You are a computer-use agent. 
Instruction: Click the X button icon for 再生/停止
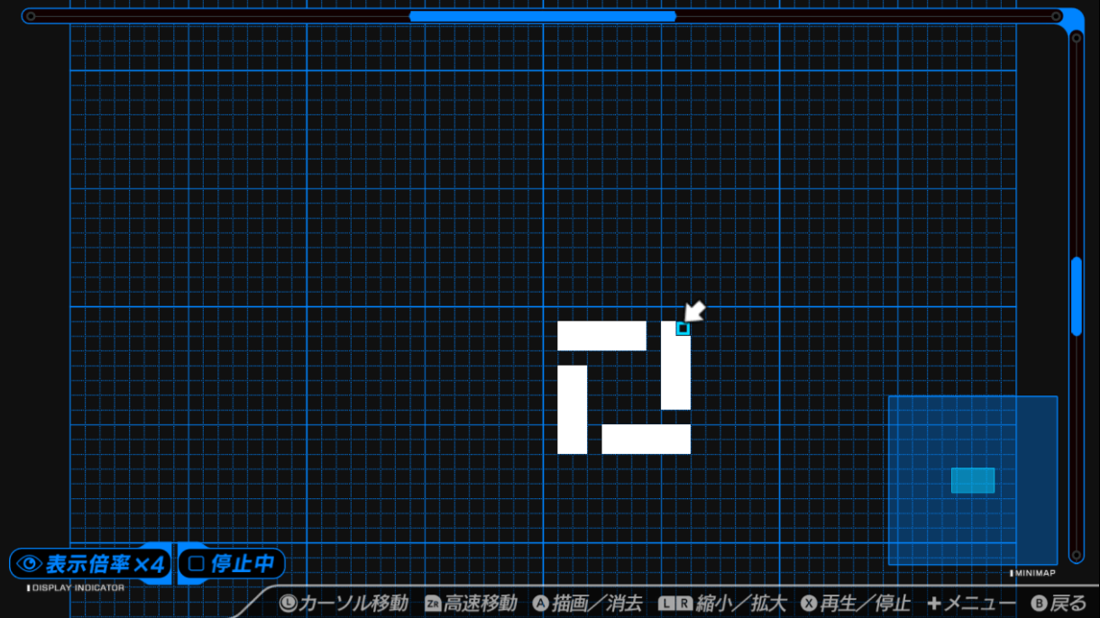coord(809,604)
